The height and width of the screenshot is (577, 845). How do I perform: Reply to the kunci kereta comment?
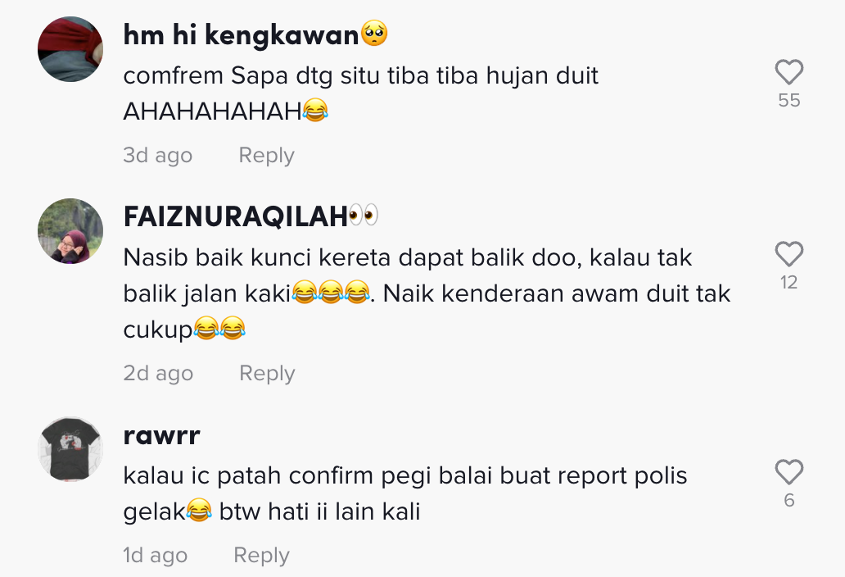(267, 373)
